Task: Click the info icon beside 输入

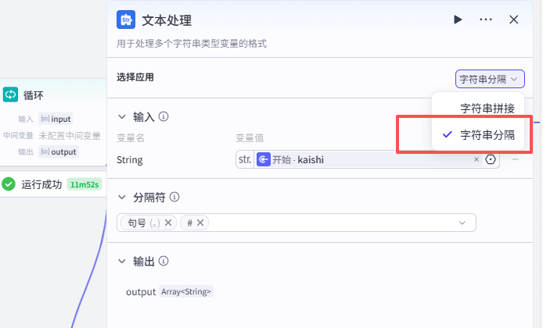Action: point(164,116)
